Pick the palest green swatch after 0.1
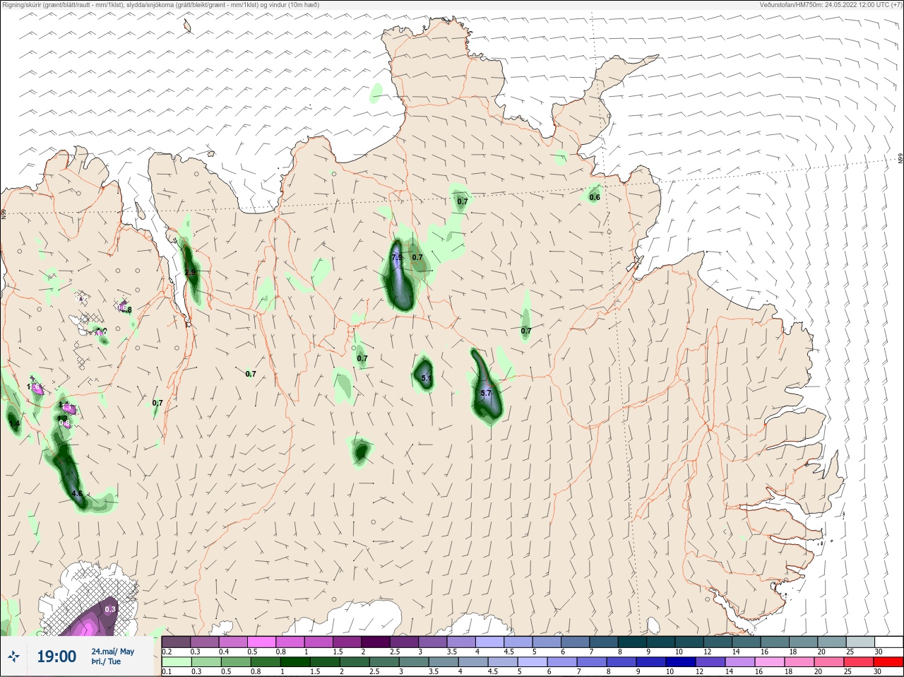Image resolution: width=904 pixels, height=677 pixels. point(176,661)
